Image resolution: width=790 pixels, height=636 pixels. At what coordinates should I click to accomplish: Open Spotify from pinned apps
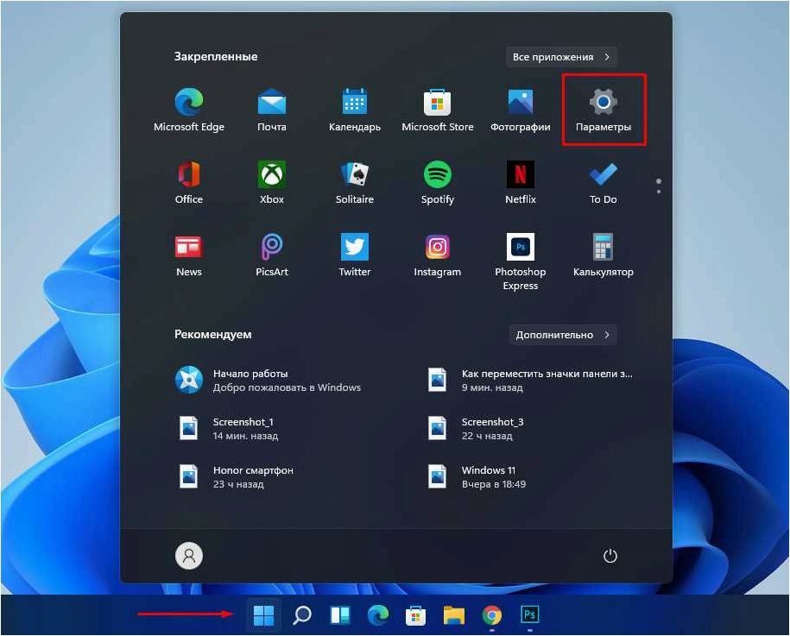[x=438, y=182]
